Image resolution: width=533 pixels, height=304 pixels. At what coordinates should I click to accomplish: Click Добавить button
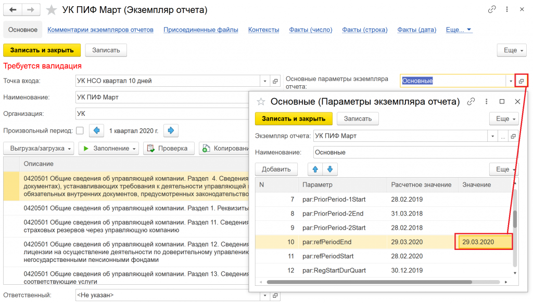(x=276, y=169)
